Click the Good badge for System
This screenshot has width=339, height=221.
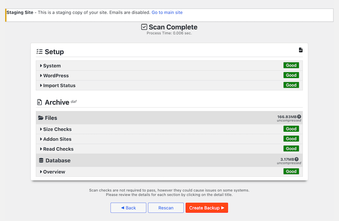click(291, 65)
